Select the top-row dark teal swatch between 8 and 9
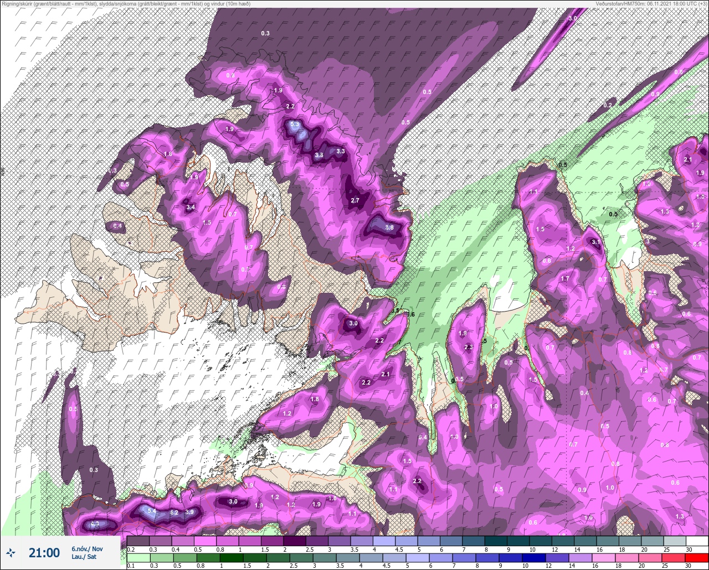 pos(496,541)
